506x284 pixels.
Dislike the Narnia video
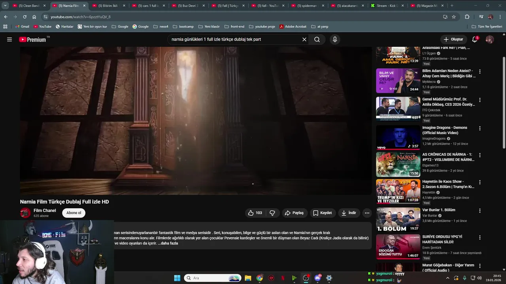tap(272, 213)
